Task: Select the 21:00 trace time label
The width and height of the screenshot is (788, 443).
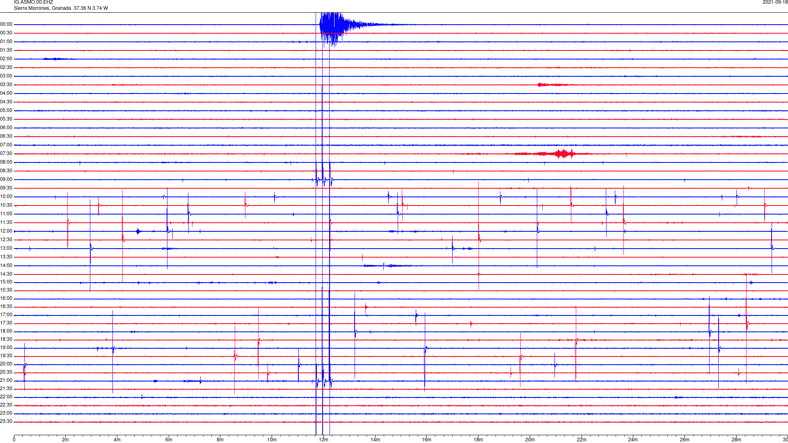Action: [6, 381]
